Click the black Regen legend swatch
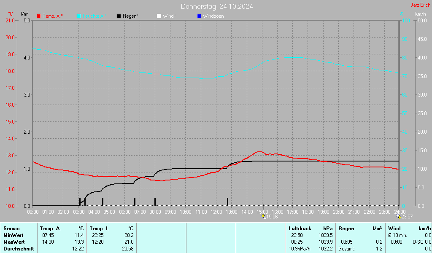Screen dimensions: 432x253 tap(119, 16)
